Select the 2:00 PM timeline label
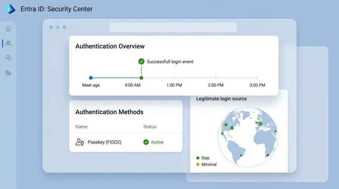339x189 pixels. point(216,85)
